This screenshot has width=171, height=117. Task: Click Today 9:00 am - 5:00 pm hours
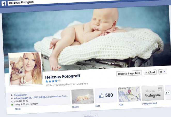pos(26,104)
